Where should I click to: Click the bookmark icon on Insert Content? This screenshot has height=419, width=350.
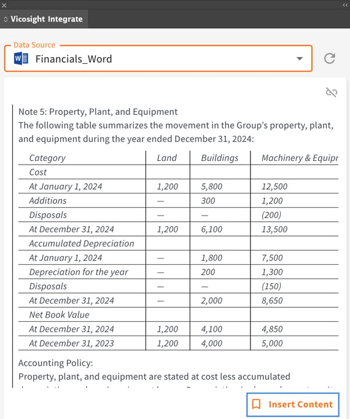256,404
